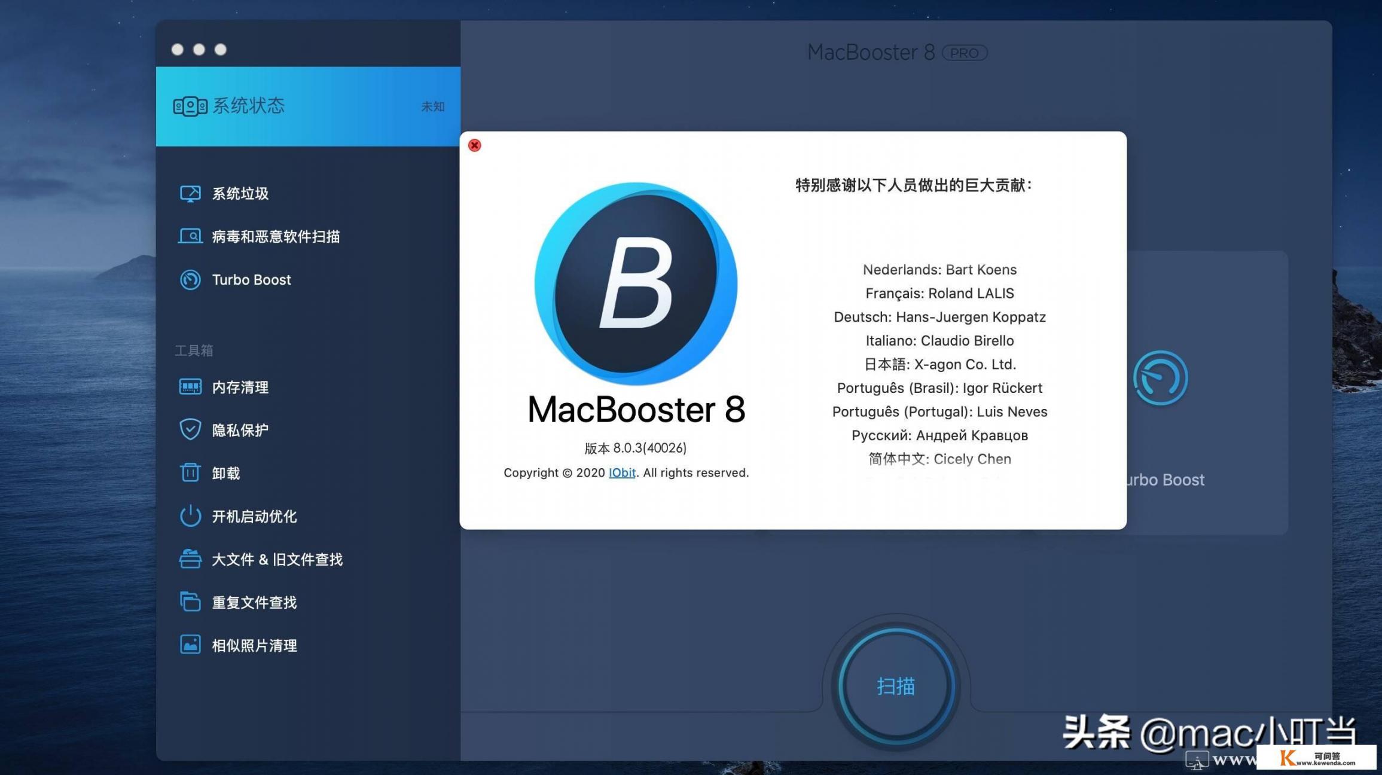Click the 未知 status label
Image resolution: width=1382 pixels, height=775 pixels.
pos(433,106)
